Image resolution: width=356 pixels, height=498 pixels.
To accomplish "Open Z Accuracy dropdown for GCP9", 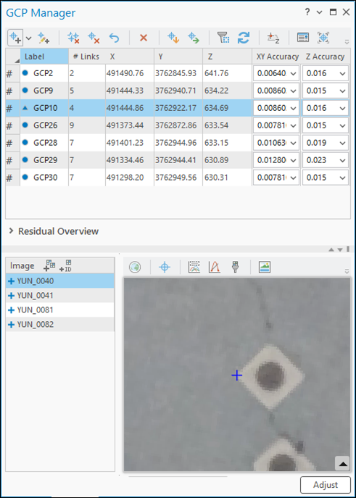I will pyautogui.click(x=342, y=91).
